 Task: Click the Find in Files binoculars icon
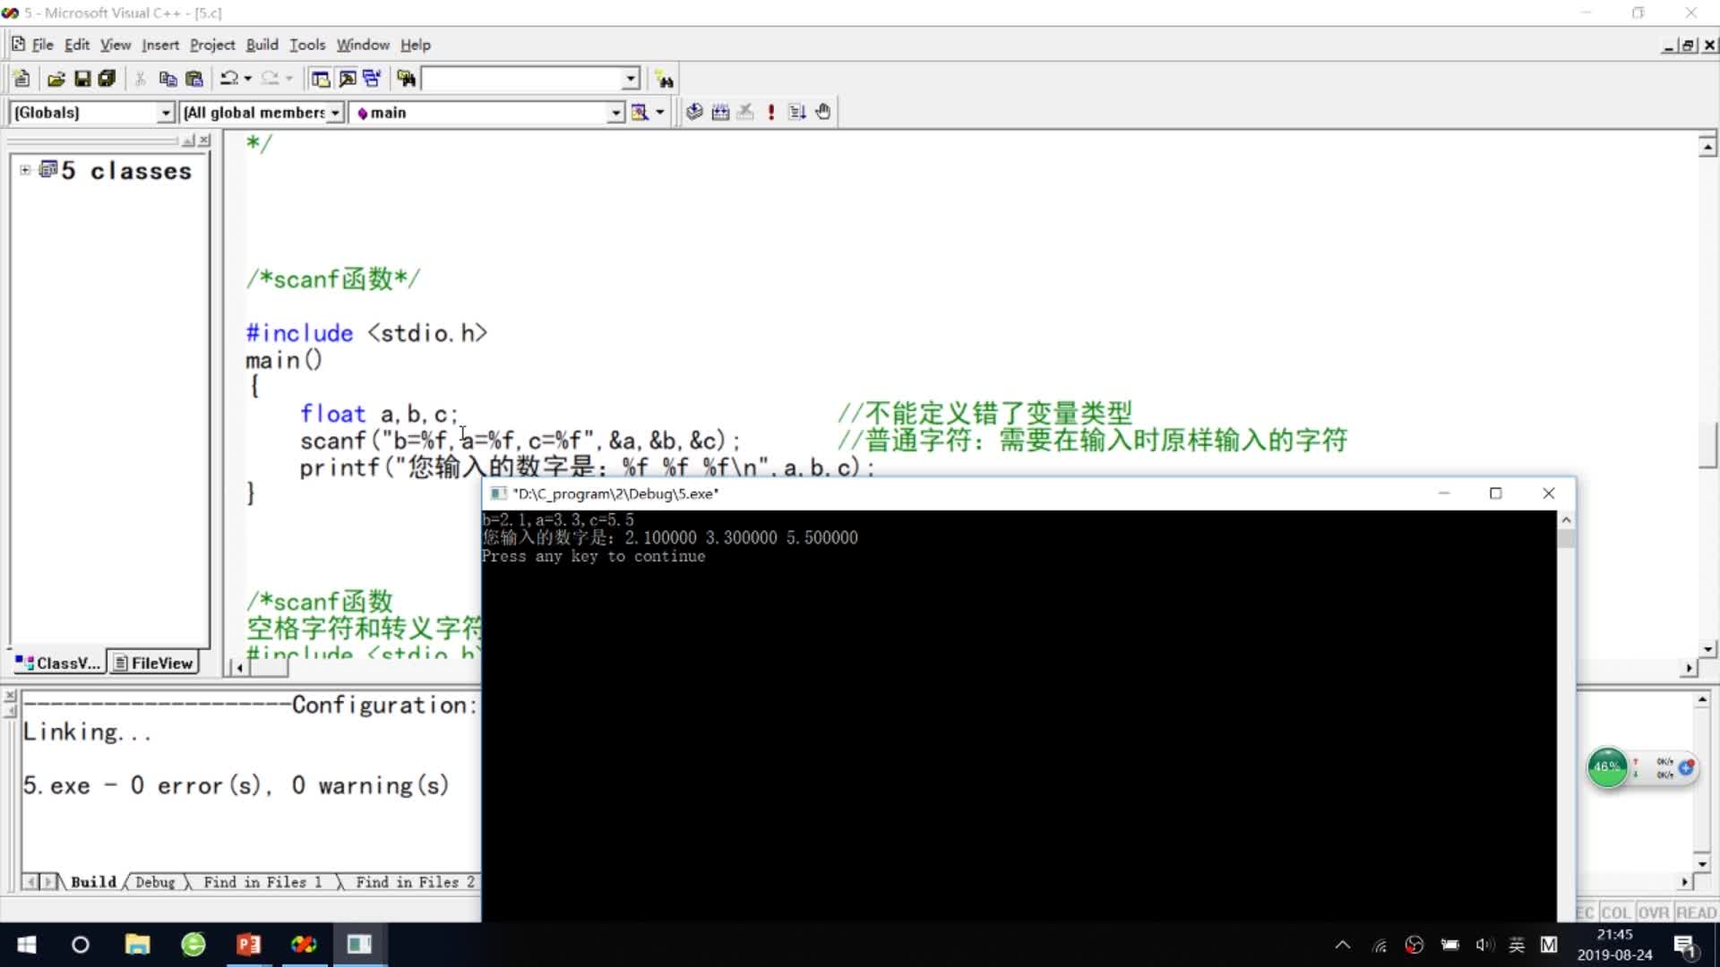406,79
